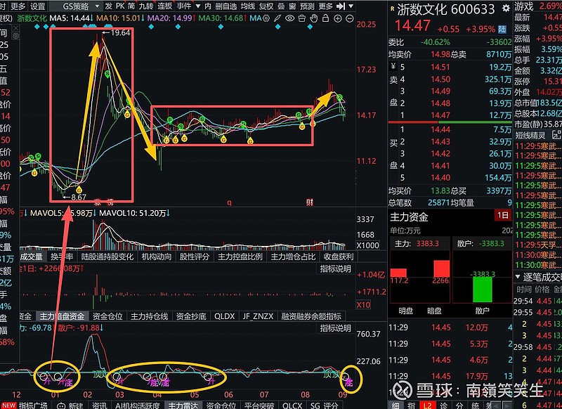Zoom in with the plus circle icon
Screen dimensions: 562x409
tap(337, 18)
